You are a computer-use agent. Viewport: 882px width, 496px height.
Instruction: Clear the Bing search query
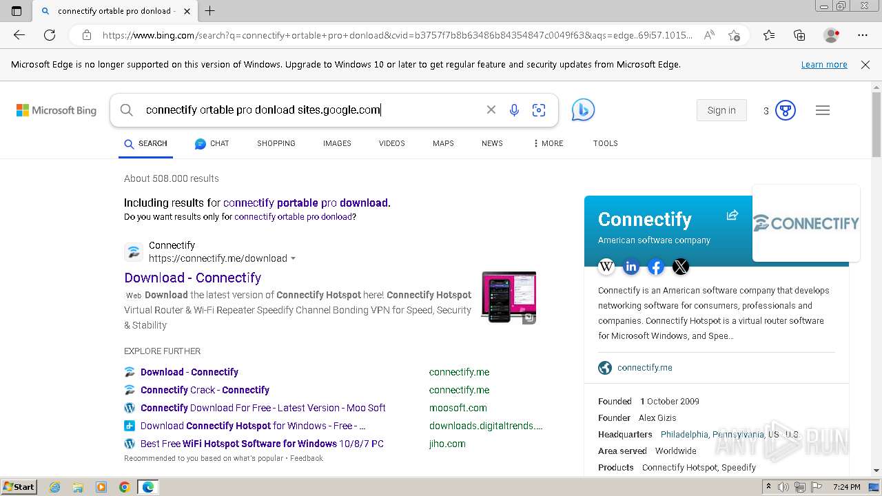pos(491,110)
